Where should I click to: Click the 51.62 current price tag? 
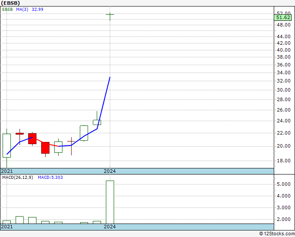pyautogui.click(x=283, y=17)
